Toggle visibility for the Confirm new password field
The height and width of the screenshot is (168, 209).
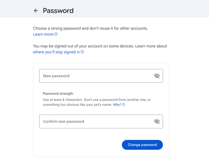pos(157,121)
